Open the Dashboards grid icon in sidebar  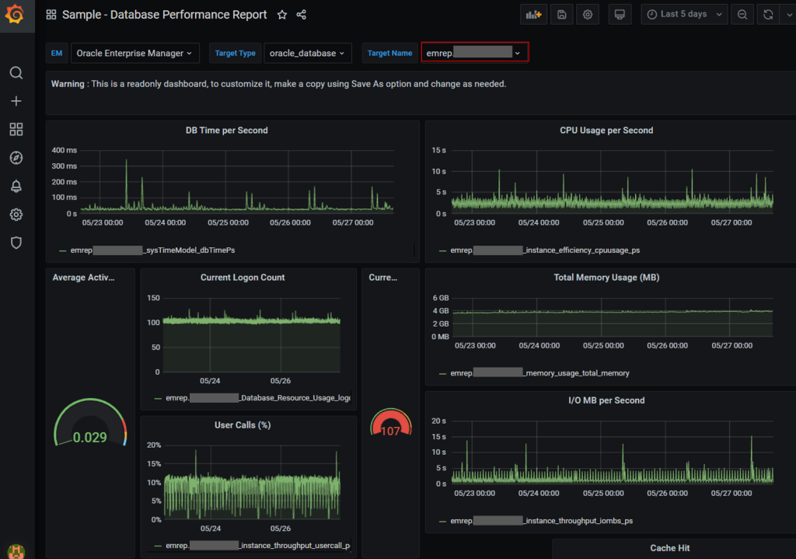point(16,129)
